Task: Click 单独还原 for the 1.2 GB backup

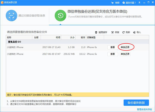Action: click(x=125, y=47)
